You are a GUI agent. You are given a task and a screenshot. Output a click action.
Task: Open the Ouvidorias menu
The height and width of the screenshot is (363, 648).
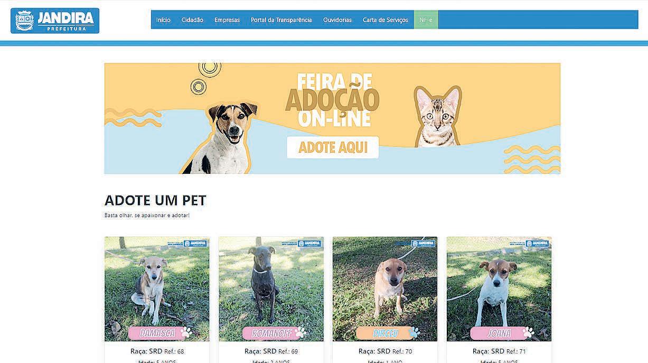[x=337, y=20]
